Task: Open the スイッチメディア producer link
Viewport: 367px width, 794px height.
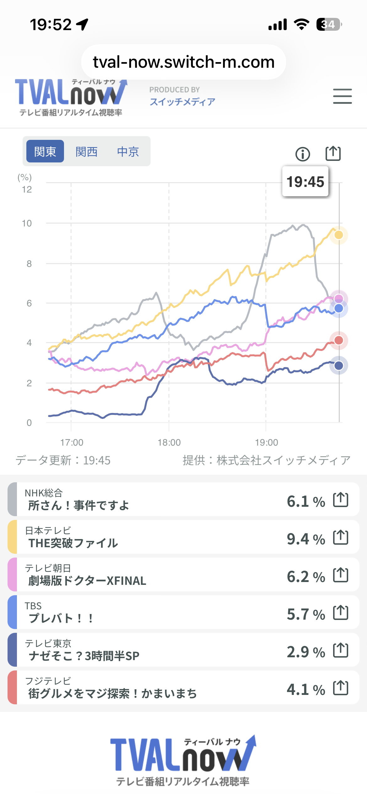Action: pyautogui.click(x=182, y=101)
